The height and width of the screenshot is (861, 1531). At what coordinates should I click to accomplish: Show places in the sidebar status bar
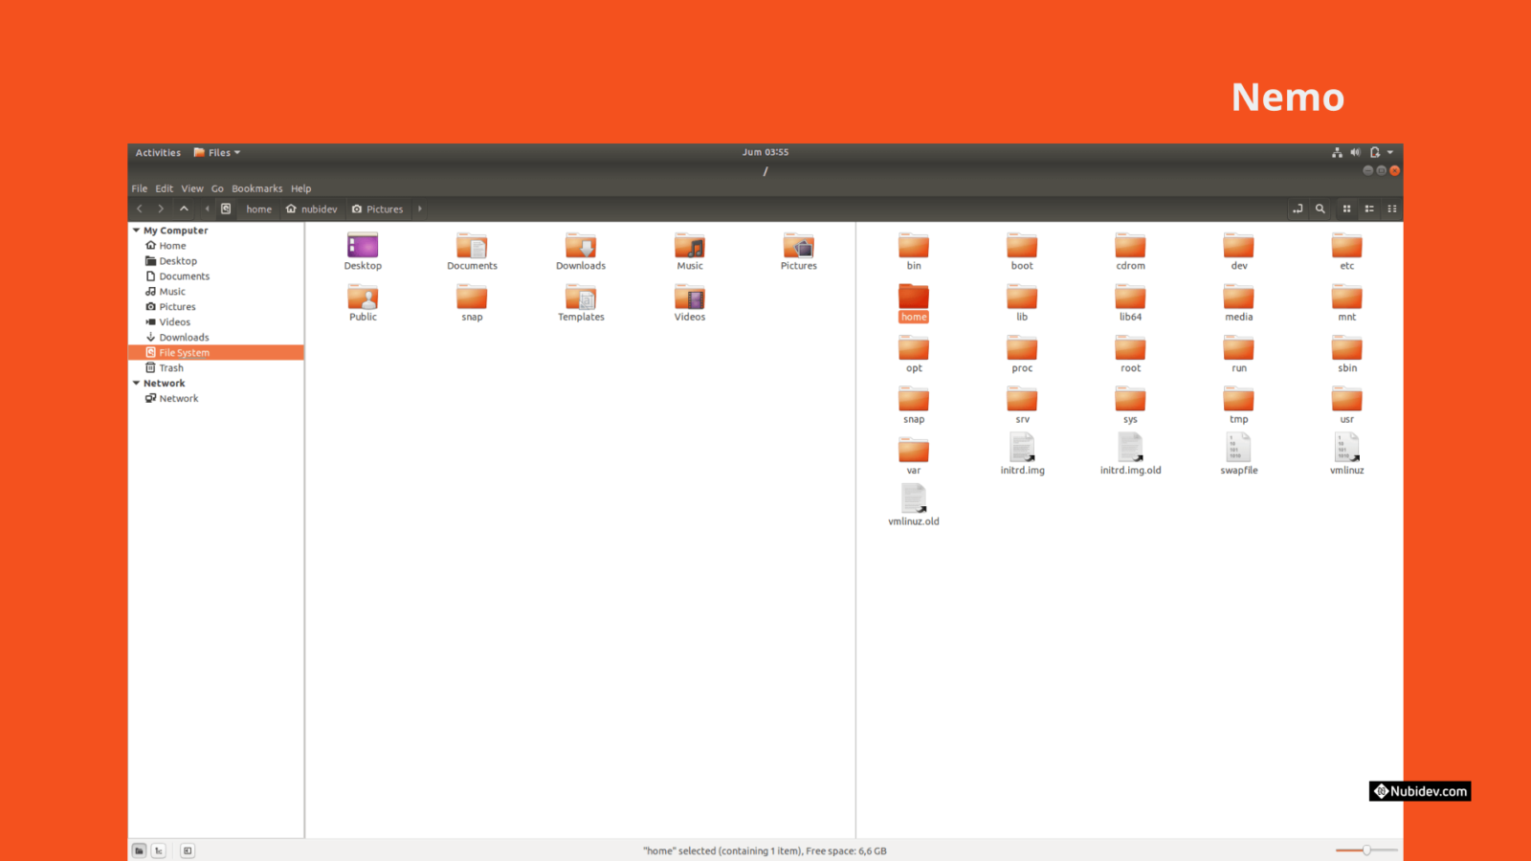click(139, 850)
